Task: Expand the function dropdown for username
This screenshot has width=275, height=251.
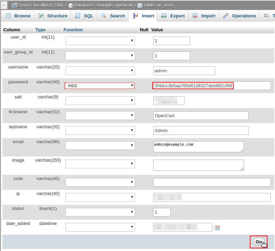Action: 100,71
